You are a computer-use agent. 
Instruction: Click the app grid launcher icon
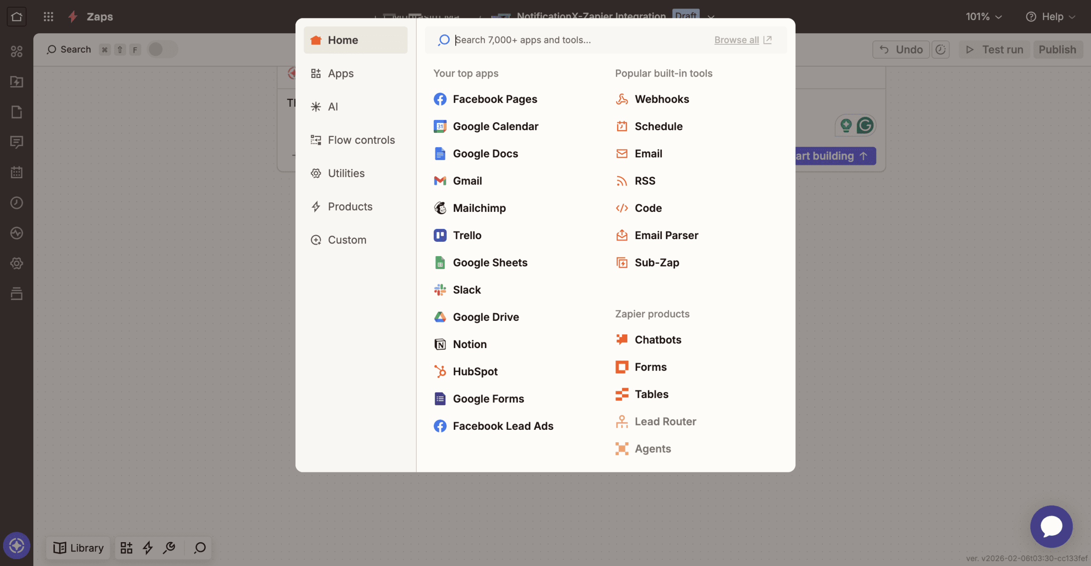[x=48, y=17]
